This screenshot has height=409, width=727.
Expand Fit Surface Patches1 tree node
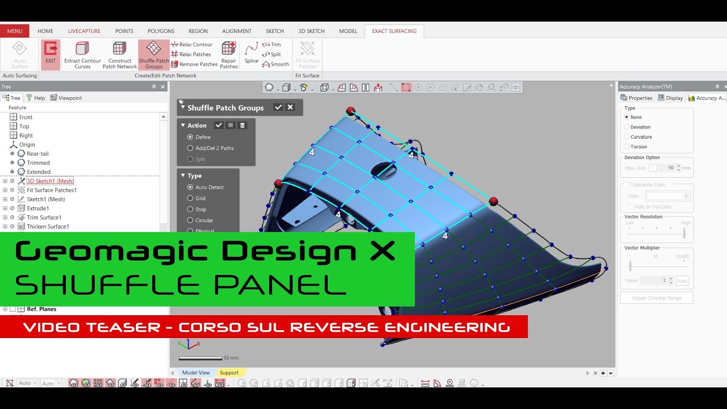5,190
